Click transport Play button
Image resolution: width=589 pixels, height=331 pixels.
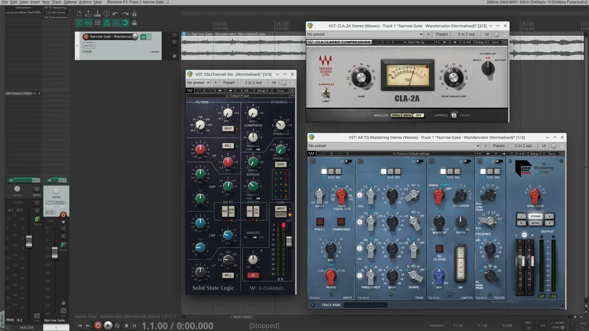click(x=108, y=325)
